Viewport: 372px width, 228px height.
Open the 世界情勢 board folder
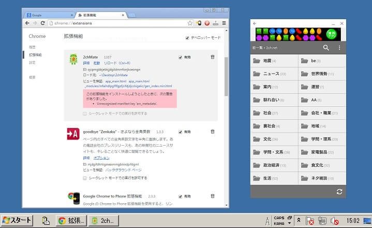(322, 74)
